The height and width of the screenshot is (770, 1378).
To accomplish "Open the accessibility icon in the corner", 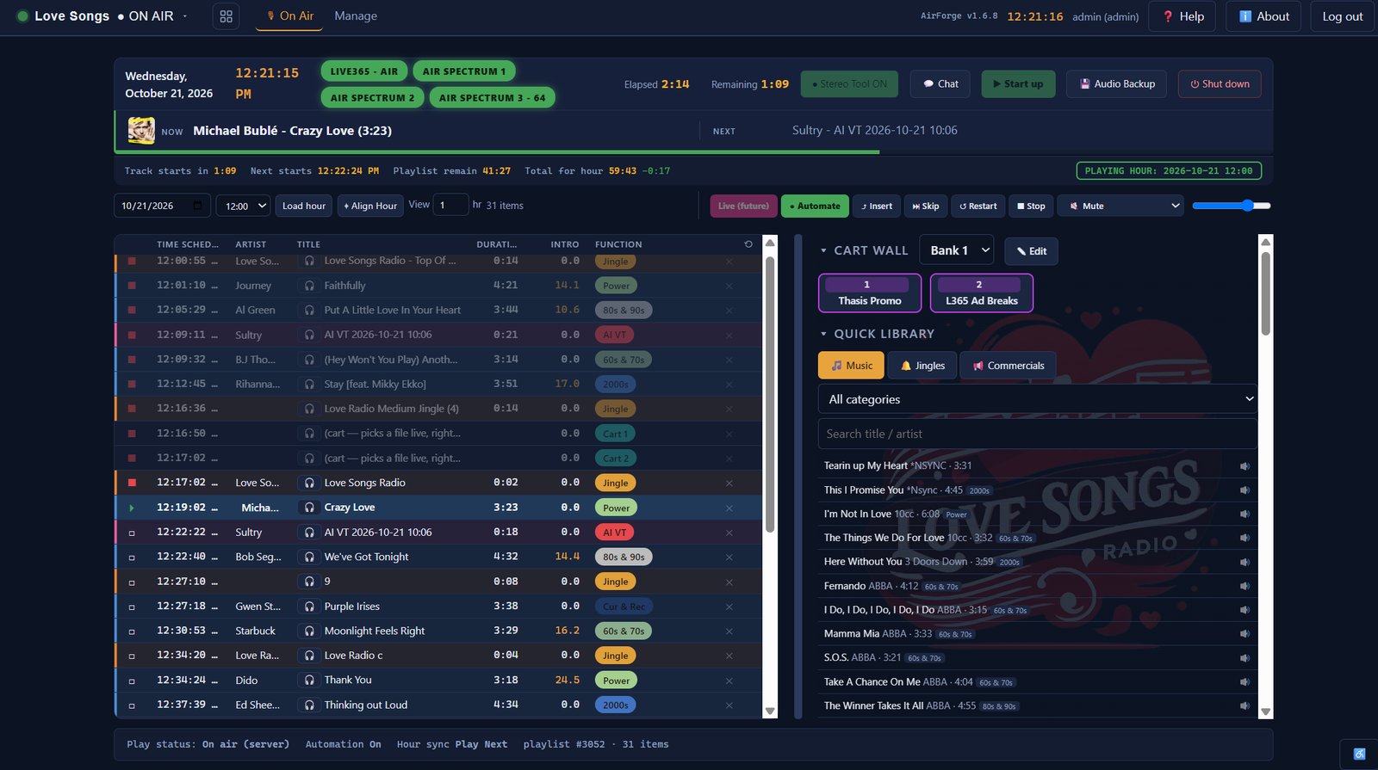I will point(1359,755).
